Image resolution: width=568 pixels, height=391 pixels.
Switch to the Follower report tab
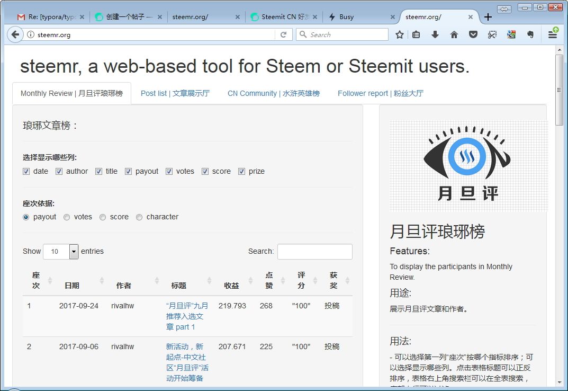[x=380, y=93]
